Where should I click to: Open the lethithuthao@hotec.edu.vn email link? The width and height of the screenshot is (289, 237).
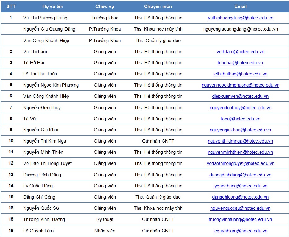click(x=240, y=74)
